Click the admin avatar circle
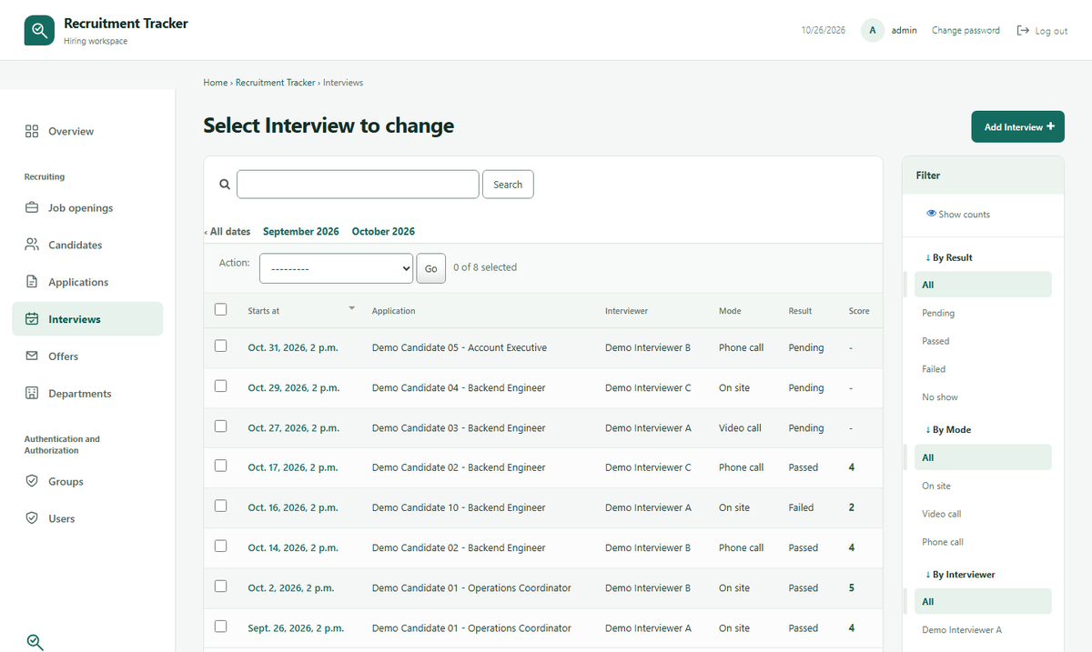The image size is (1092, 652). point(873,30)
